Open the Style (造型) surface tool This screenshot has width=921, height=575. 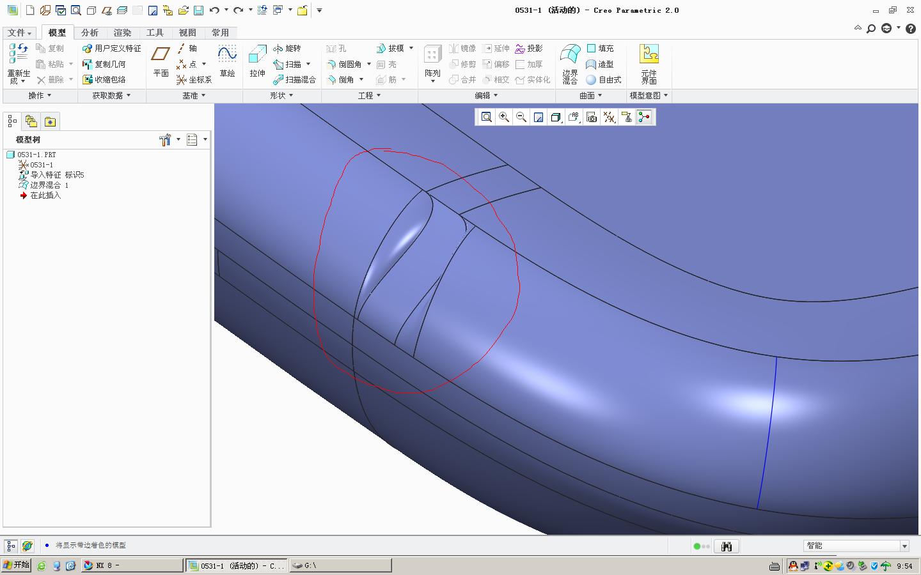600,64
